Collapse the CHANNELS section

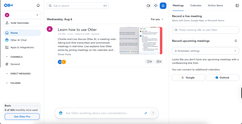click(7, 57)
